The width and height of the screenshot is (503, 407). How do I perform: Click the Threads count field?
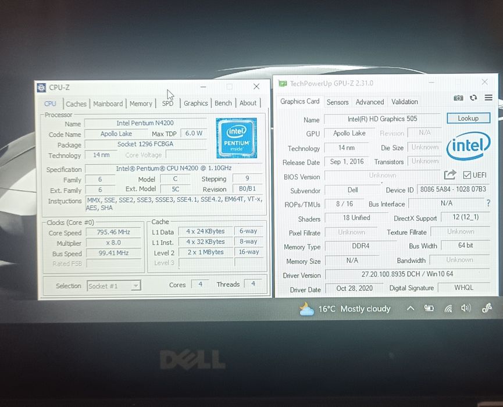coord(253,284)
